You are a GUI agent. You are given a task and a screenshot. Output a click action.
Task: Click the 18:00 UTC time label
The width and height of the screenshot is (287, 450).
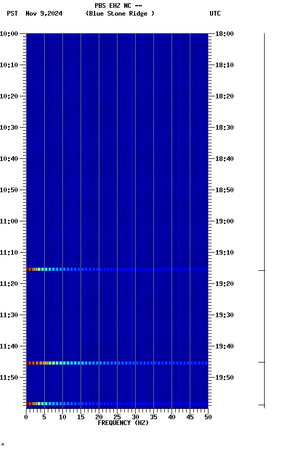click(x=225, y=34)
